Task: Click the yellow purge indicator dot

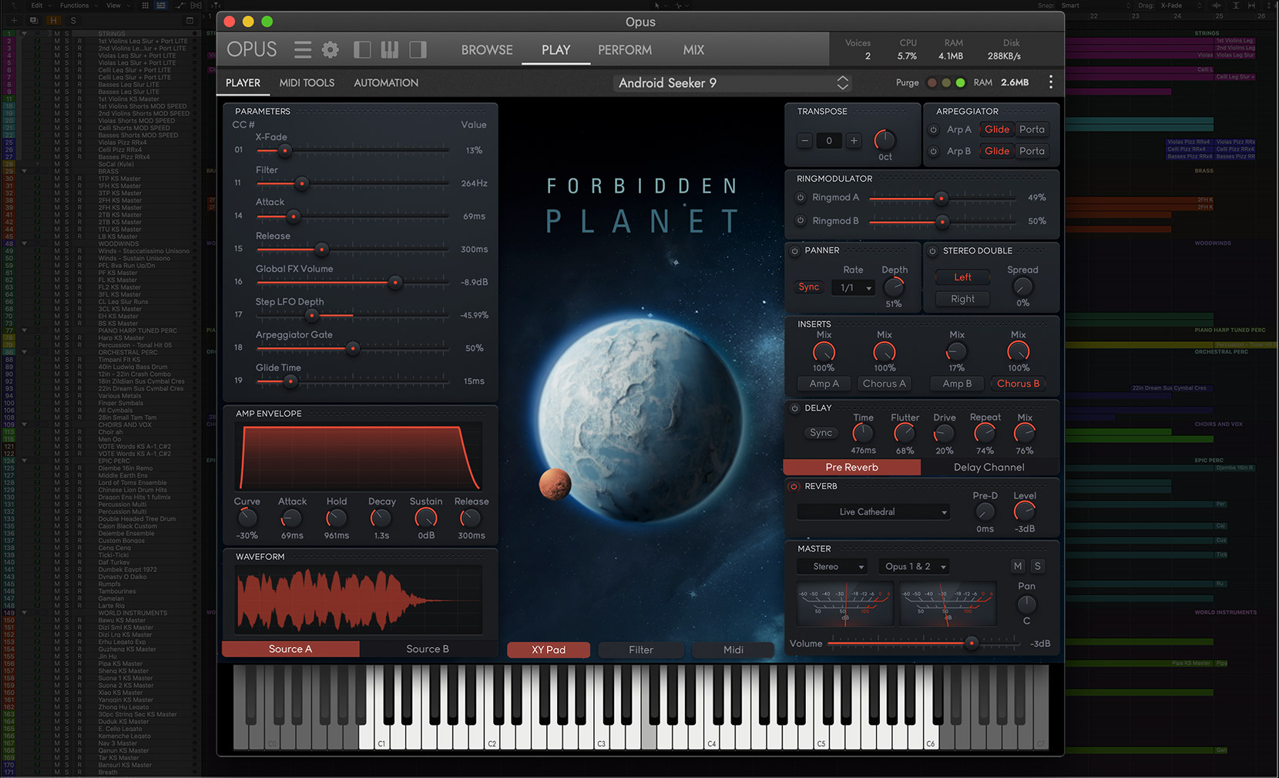Action: click(946, 82)
